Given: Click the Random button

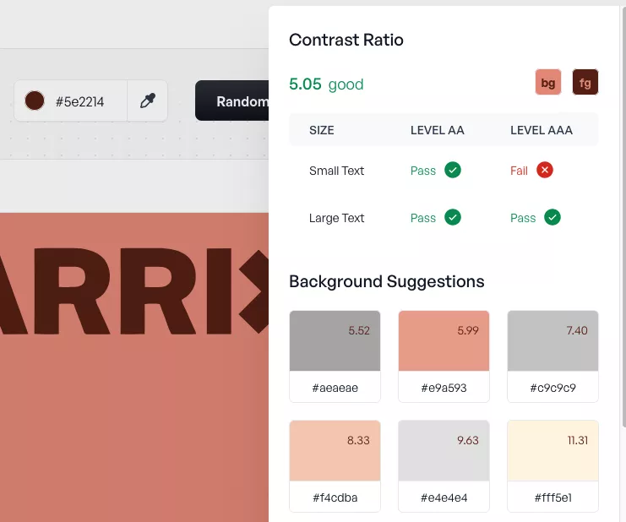Looking at the screenshot, I should (232, 101).
